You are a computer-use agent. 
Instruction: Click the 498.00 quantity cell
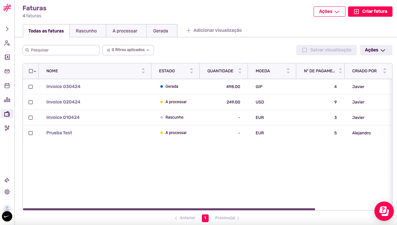233,87
